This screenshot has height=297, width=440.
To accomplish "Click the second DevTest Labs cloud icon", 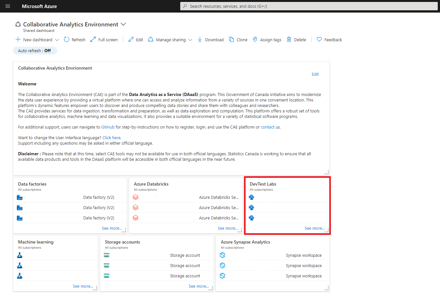I will point(251,207).
